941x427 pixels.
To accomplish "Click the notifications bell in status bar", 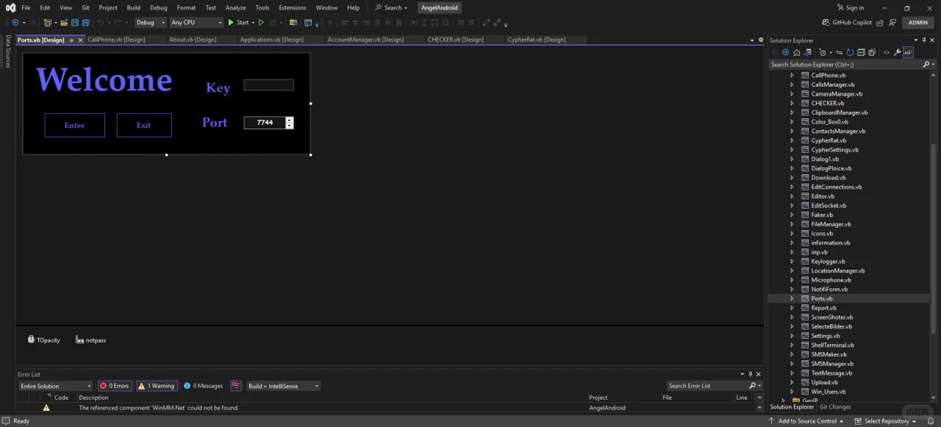I will [x=931, y=421].
